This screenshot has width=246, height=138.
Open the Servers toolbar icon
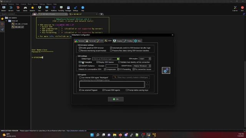click(11, 8)
